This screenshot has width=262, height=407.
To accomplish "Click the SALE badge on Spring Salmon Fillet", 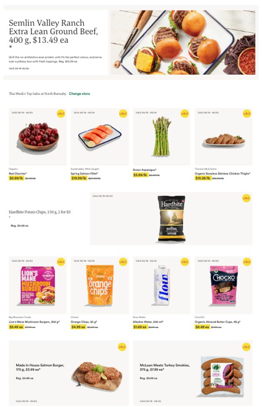I will (123, 114).
